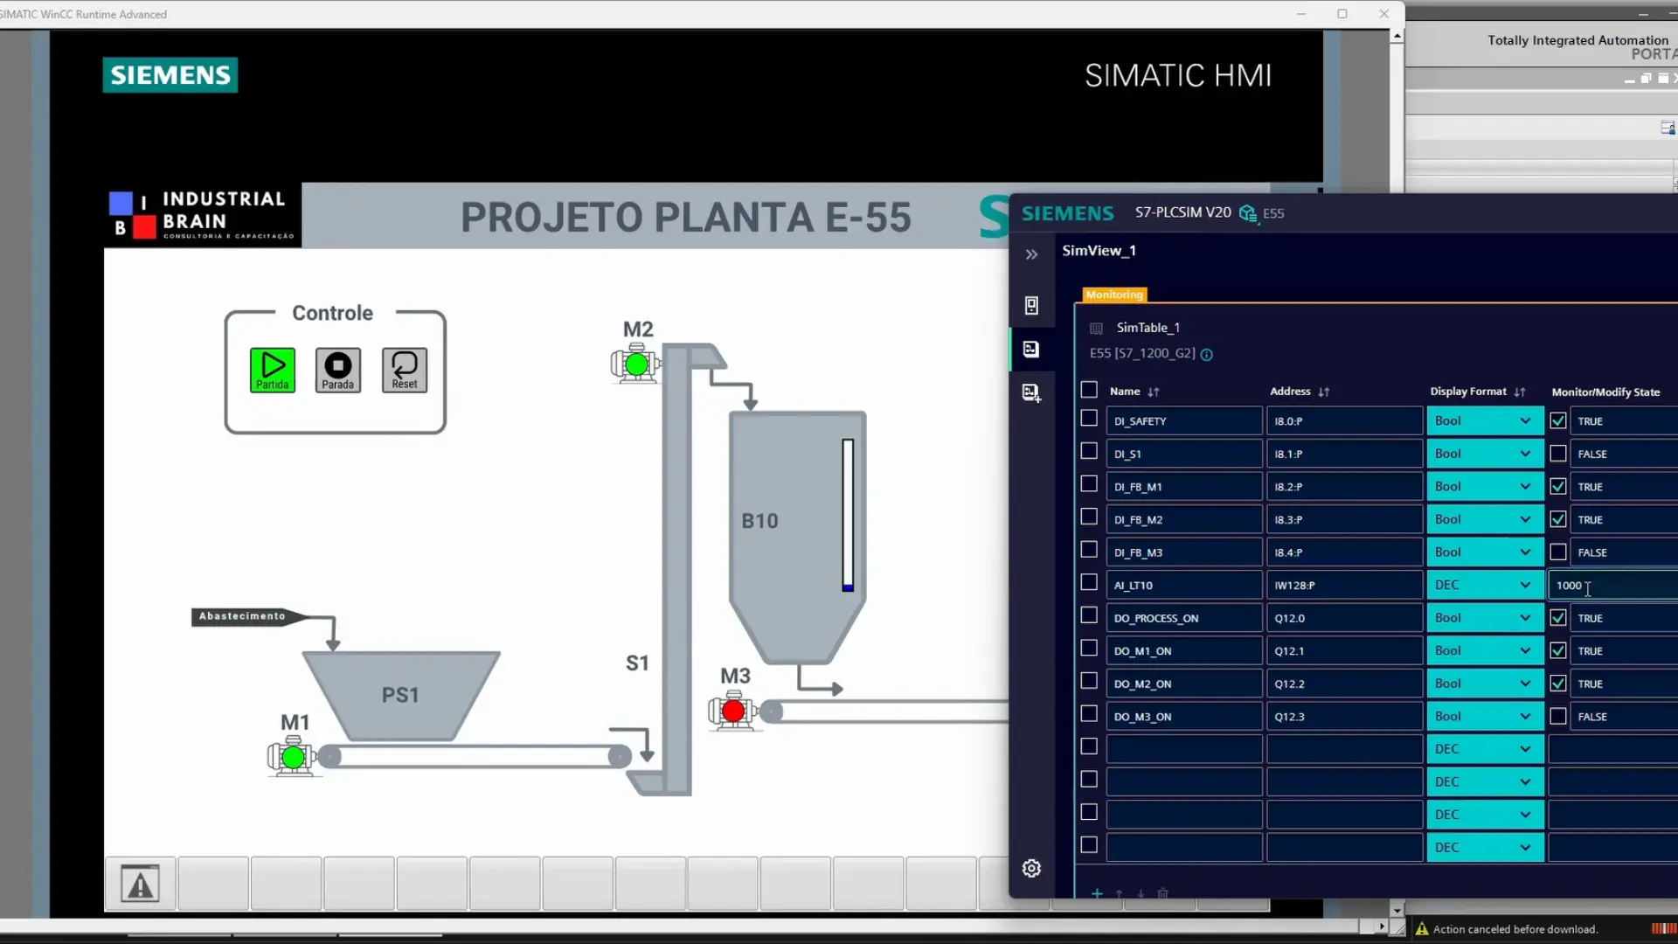The image size is (1678, 944).
Task: Select the Monitoring tab
Action: click(1114, 295)
